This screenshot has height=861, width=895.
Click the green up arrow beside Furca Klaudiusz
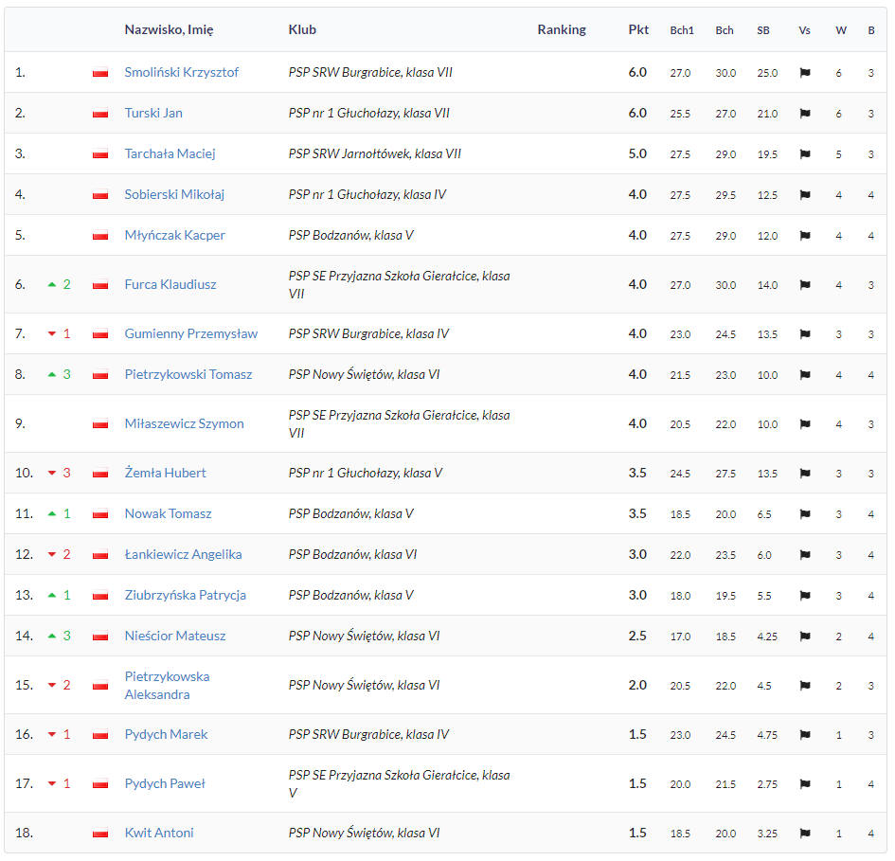click(x=52, y=284)
